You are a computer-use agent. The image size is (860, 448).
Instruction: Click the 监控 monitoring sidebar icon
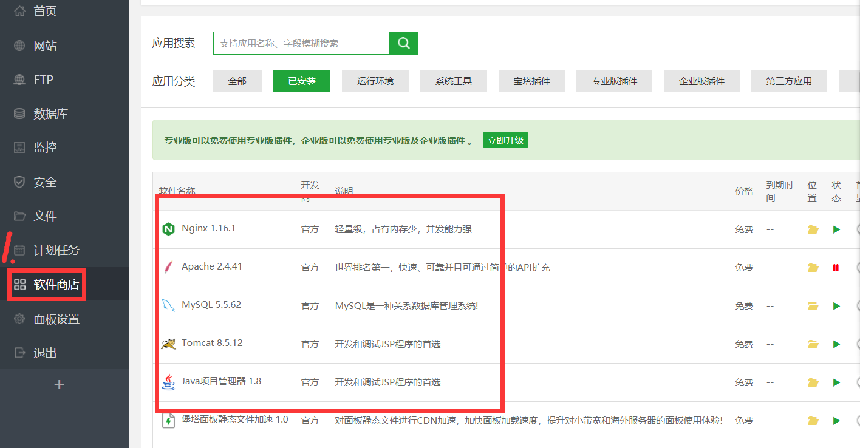[x=20, y=147]
